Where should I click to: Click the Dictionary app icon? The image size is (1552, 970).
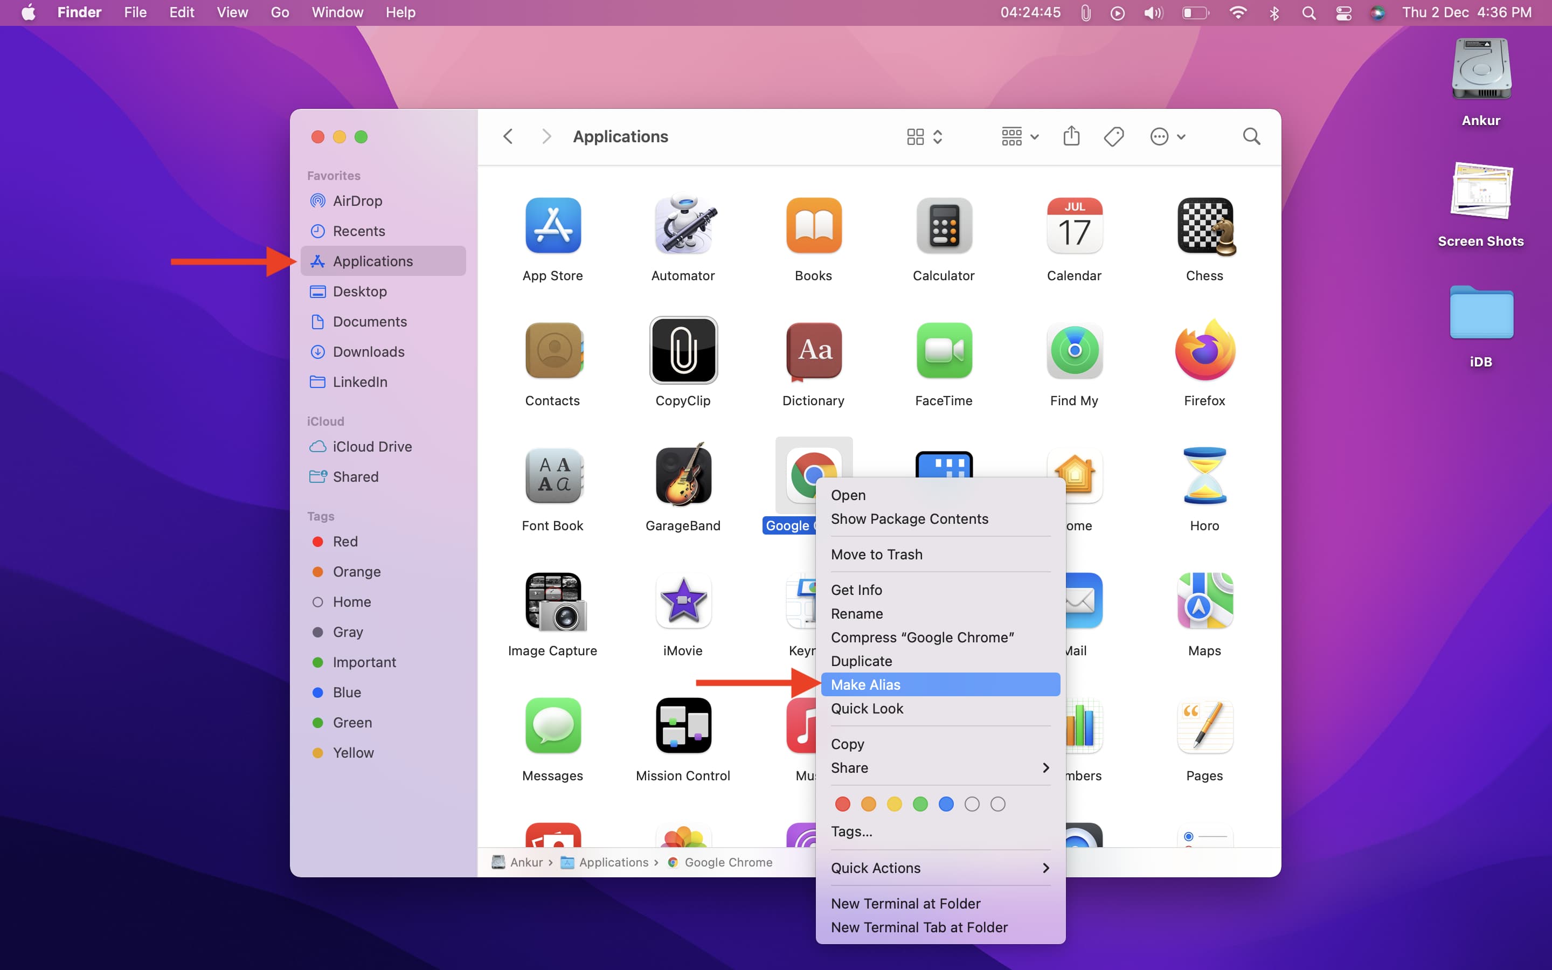(814, 351)
